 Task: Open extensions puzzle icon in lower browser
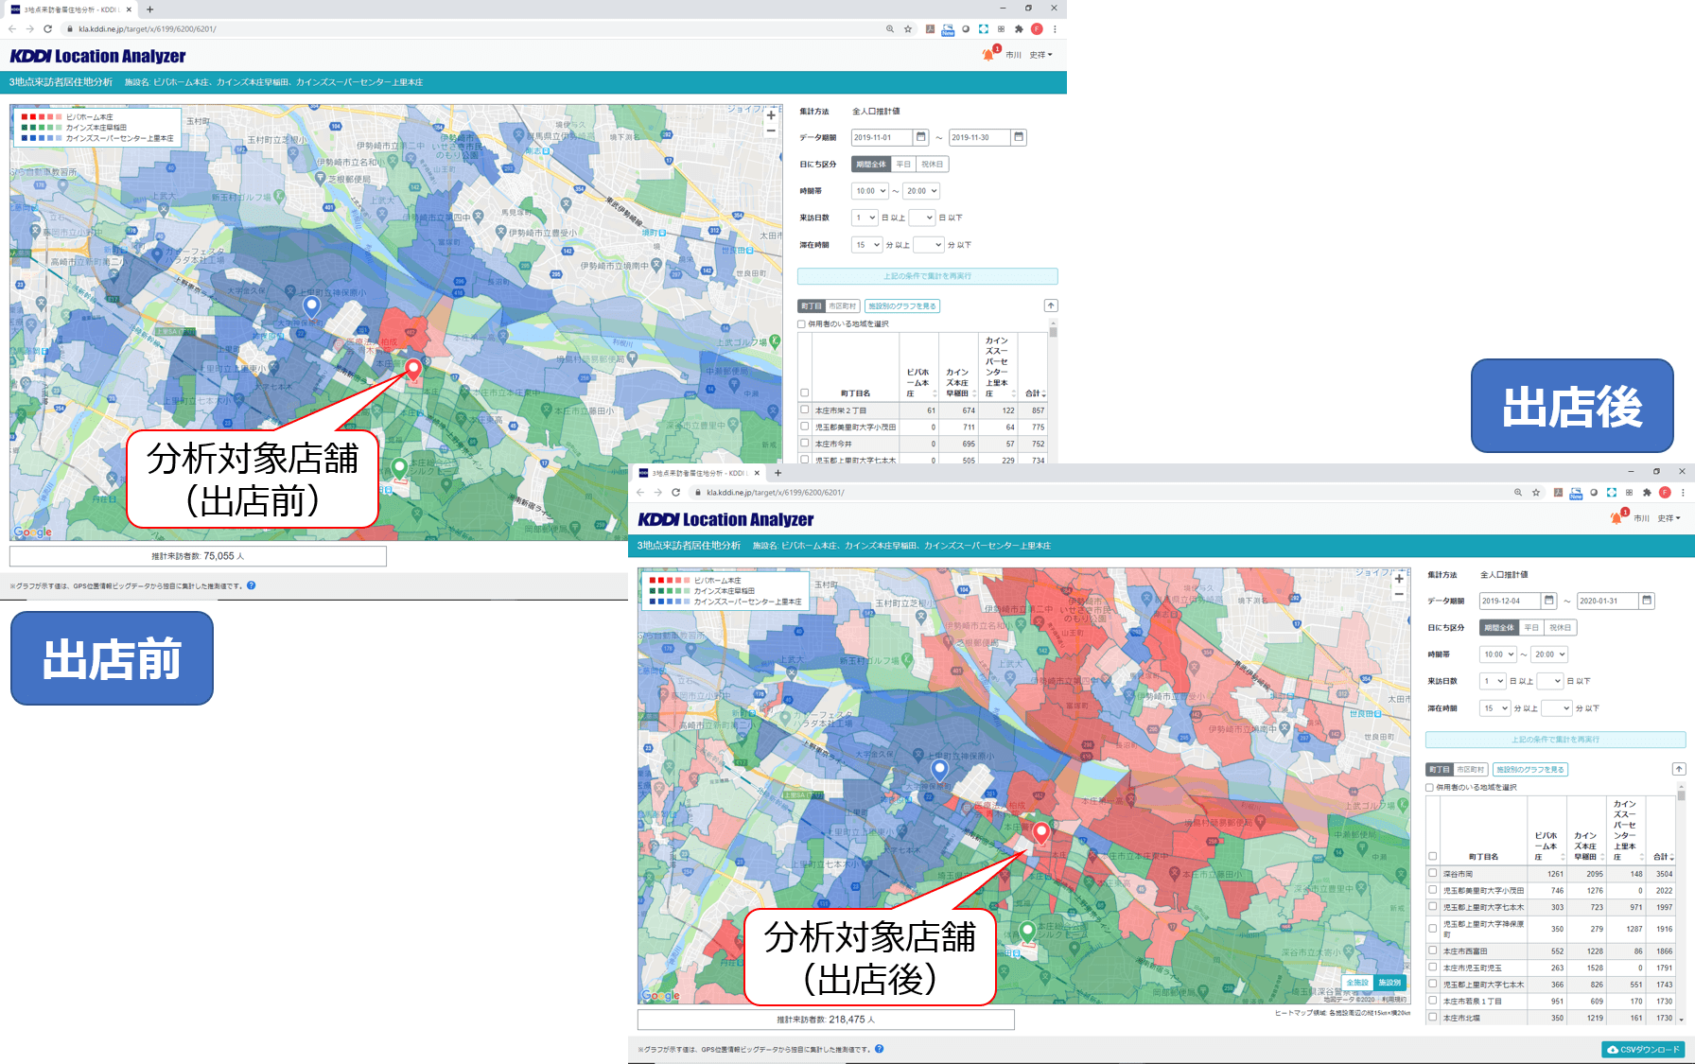coord(1647,493)
